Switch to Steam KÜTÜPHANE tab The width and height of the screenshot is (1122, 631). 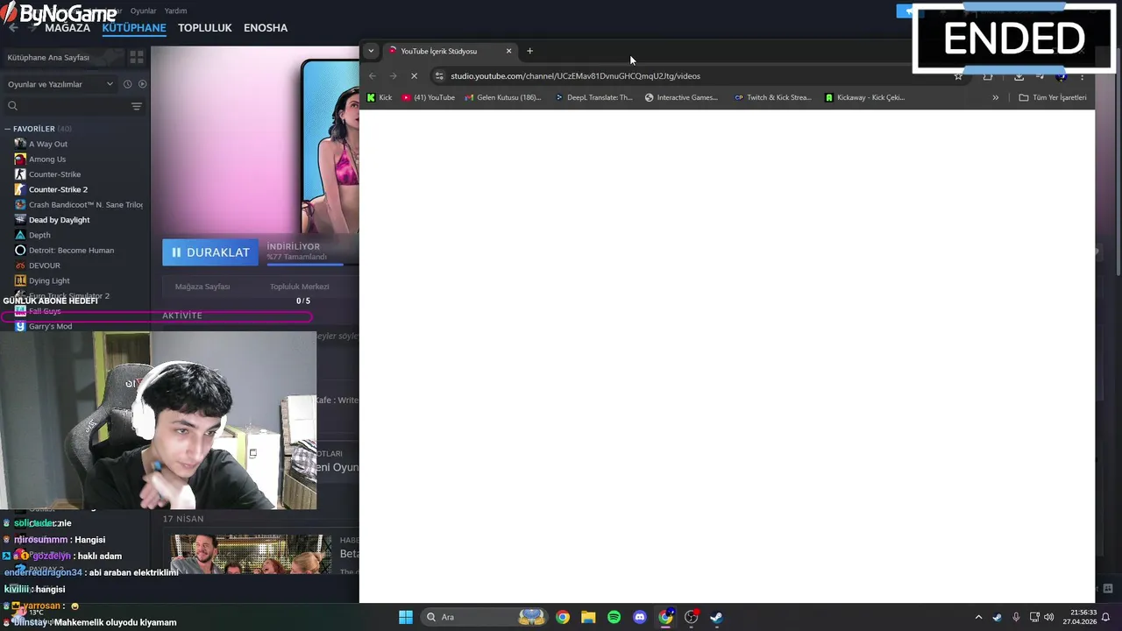coord(134,28)
